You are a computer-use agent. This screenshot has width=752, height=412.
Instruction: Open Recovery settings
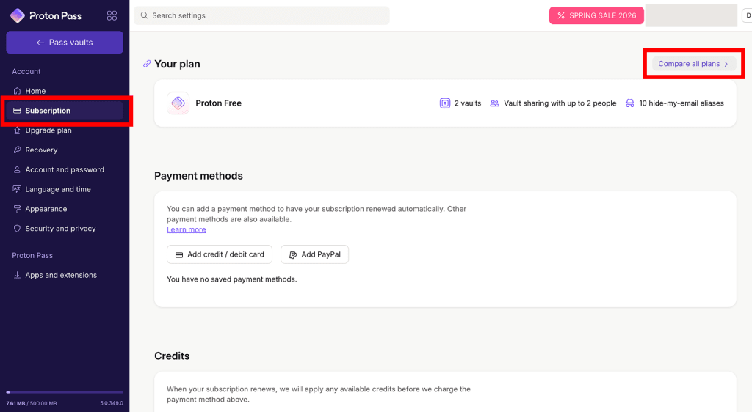point(41,150)
